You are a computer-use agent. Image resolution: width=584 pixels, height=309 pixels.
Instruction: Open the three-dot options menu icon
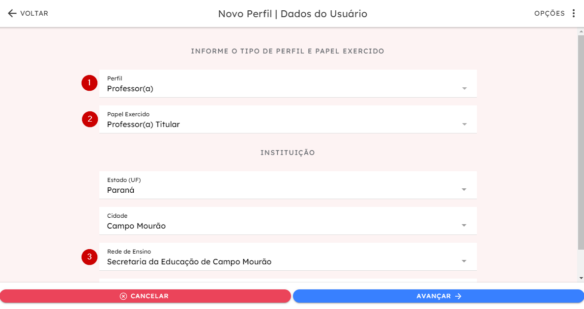click(x=574, y=13)
